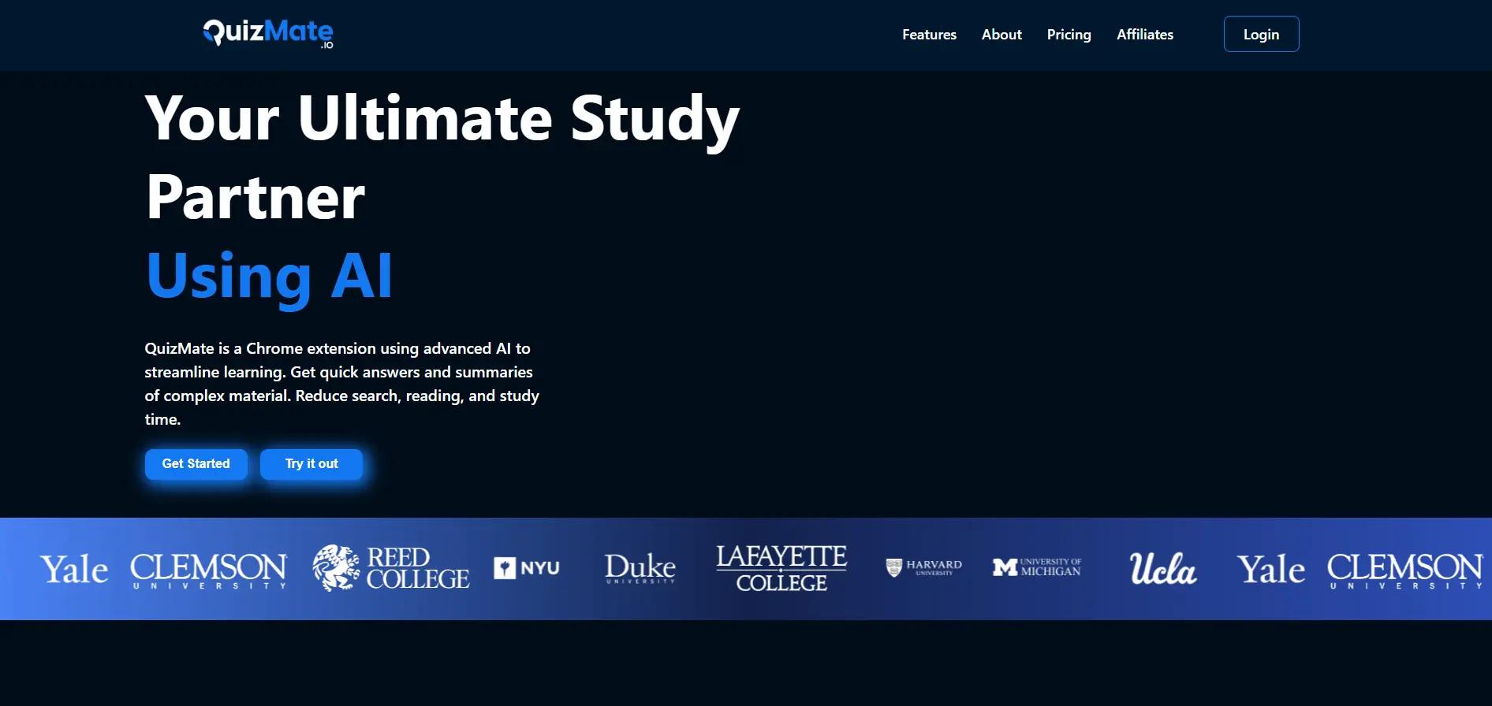Go to the About page
Image resolution: width=1492 pixels, height=706 pixels.
[x=1002, y=35]
